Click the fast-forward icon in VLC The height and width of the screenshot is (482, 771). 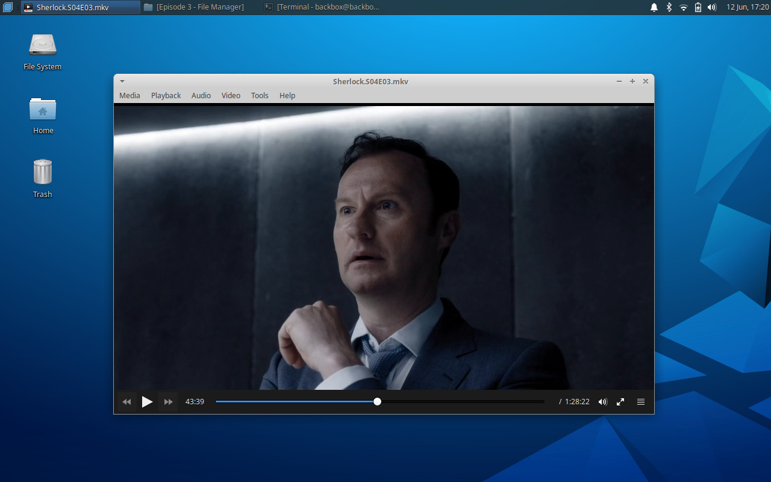click(x=168, y=401)
